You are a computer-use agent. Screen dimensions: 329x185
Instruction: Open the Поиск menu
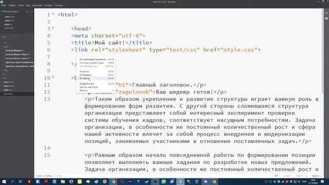[x=21, y=5]
